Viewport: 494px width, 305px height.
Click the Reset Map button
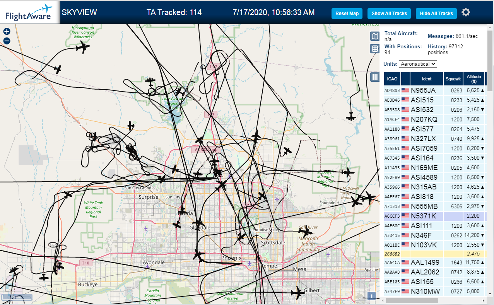pyautogui.click(x=347, y=13)
